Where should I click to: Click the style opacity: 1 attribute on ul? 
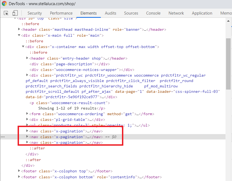[113, 125]
